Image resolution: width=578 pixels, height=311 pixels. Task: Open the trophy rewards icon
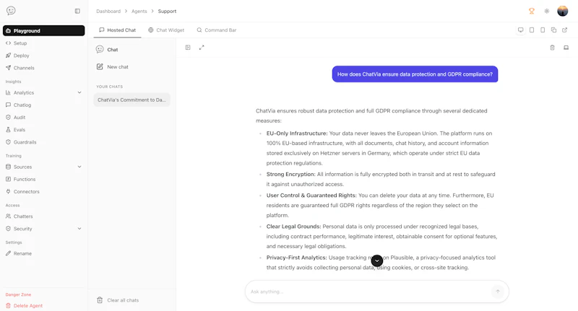tap(532, 11)
